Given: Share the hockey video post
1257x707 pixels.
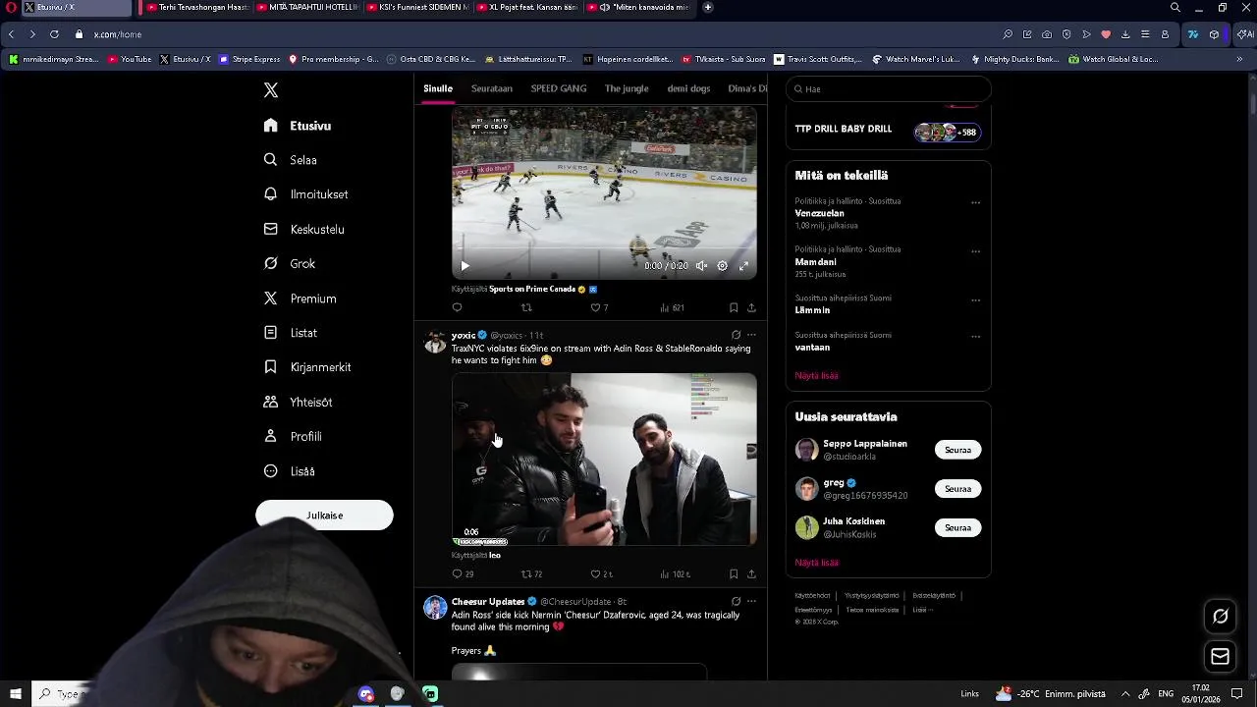Looking at the screenshot, I should click(751, 307).
